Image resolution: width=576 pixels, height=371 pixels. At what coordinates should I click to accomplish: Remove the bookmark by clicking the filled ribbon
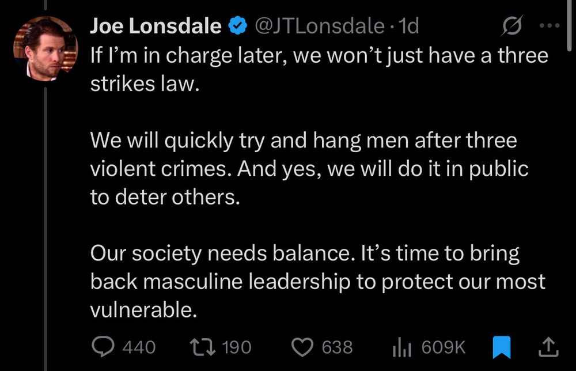[503, 346]
